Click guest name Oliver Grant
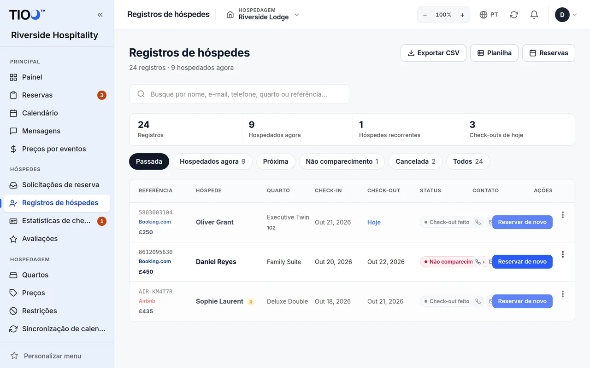Viewport: 590px width, 368px height. coord(215,222)
